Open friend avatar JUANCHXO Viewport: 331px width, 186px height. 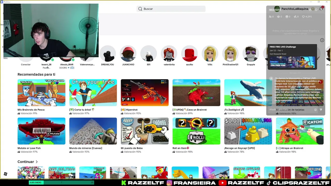(128, 53)
